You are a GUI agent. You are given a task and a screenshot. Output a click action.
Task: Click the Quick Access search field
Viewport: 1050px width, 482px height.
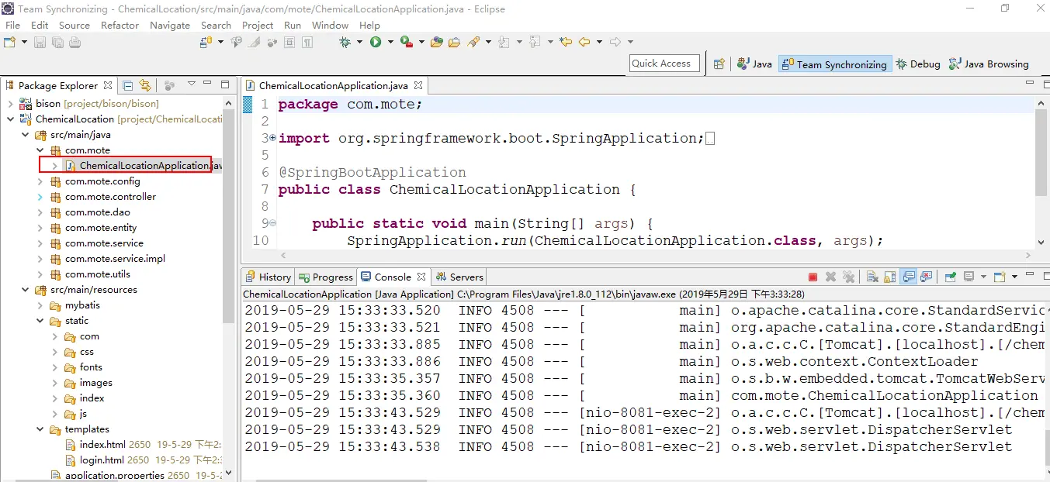point(664,64)
